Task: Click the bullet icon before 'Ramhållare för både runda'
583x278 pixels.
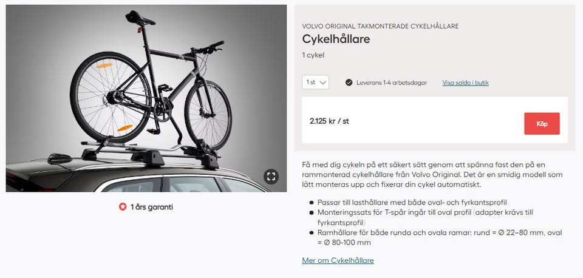Action: coord(311,232)
